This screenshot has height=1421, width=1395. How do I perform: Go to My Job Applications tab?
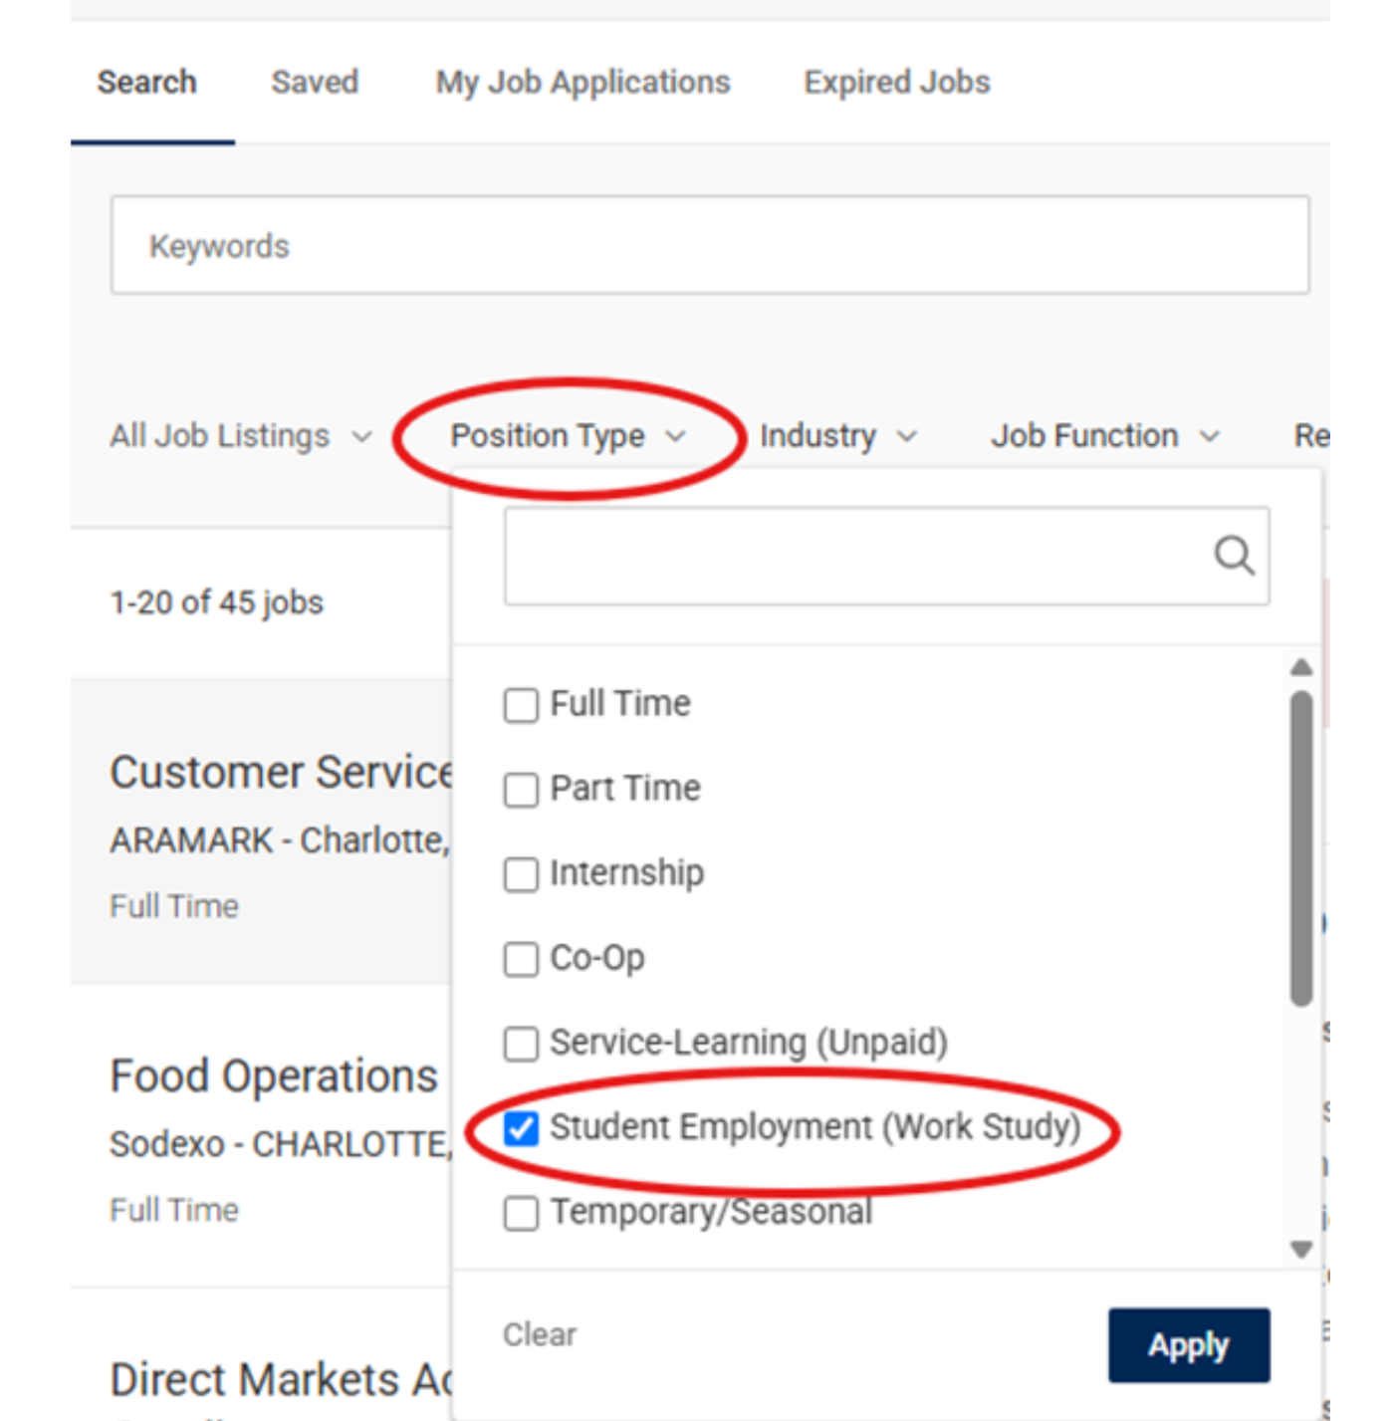pos(583,82)
